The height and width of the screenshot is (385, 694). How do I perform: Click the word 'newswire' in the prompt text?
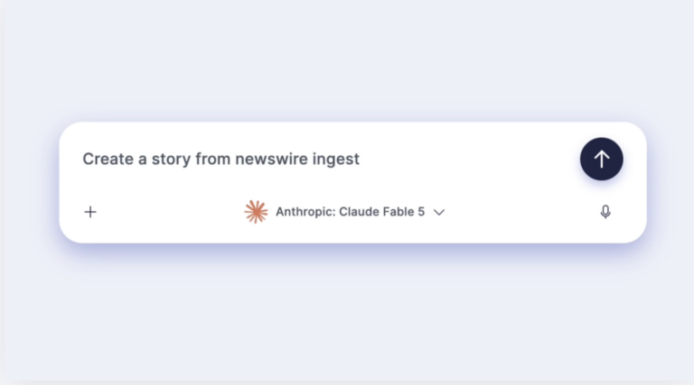click(271, 159)
